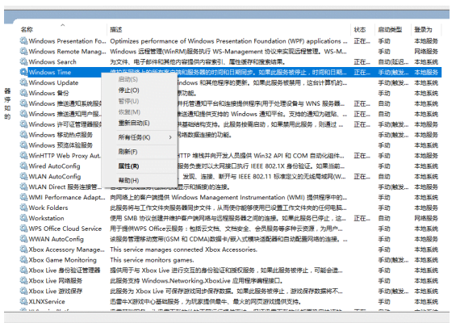Select the WLAN AutoConfig service name
The height and width of the screenshot is (323, 456).
click(55, 177)
